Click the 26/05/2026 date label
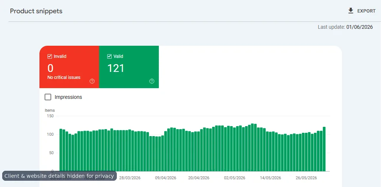This screenshot has height=187, width=381. tap(307, 178)
